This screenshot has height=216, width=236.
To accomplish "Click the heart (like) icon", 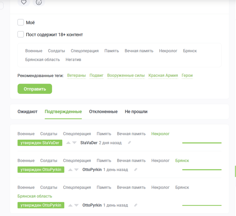I will click(24, 2).
